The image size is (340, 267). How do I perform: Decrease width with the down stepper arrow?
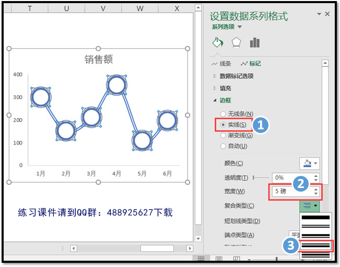[x=316, y=194]
